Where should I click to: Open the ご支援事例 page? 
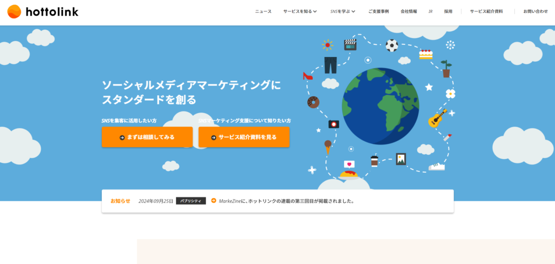point(378,11)
